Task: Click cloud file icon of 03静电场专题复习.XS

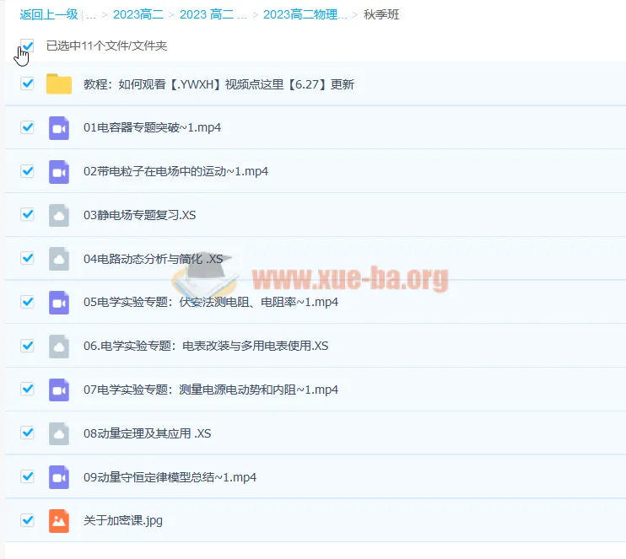Action: 58,215
